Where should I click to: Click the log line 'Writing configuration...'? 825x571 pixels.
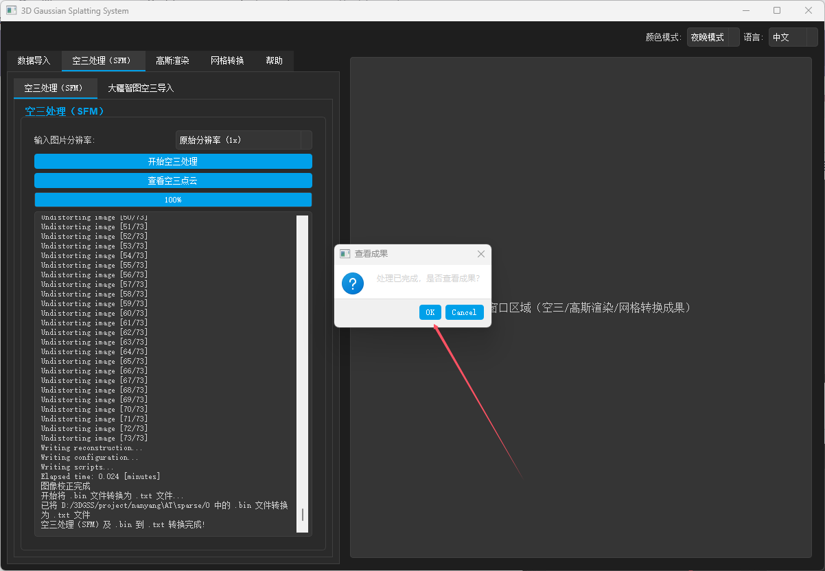click(x=89, y=457)
